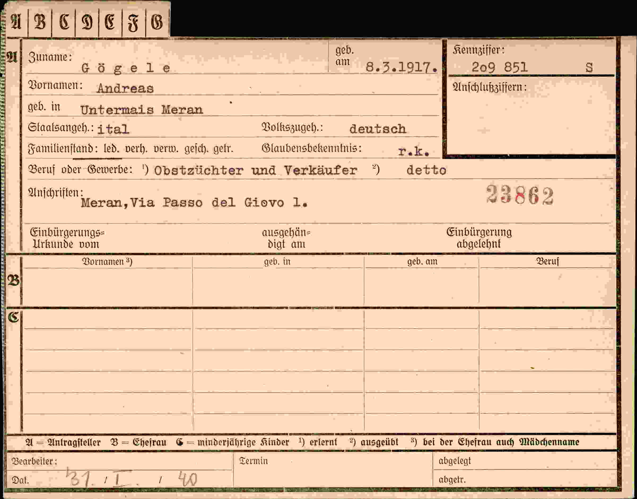Click the 'Vornamen ³)' column header

tap(107, 261)
